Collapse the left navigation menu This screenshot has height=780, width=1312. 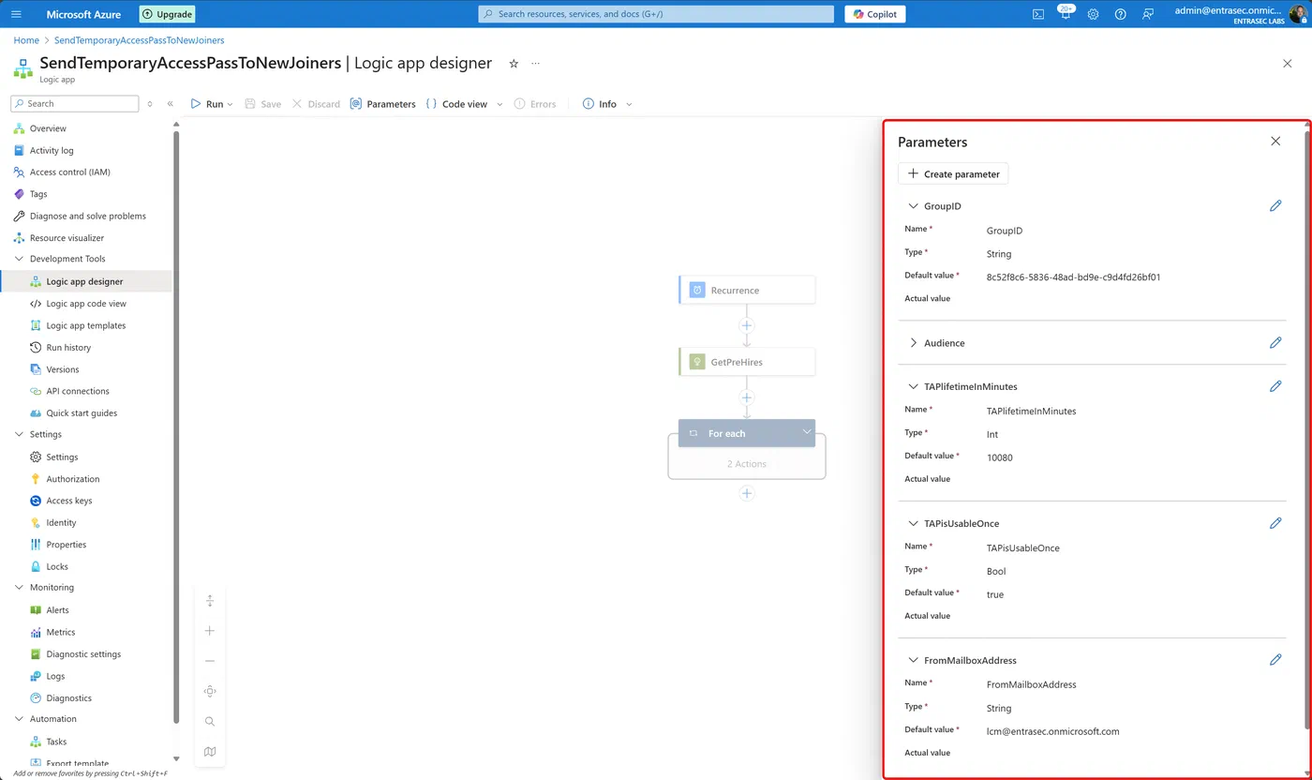170,104
